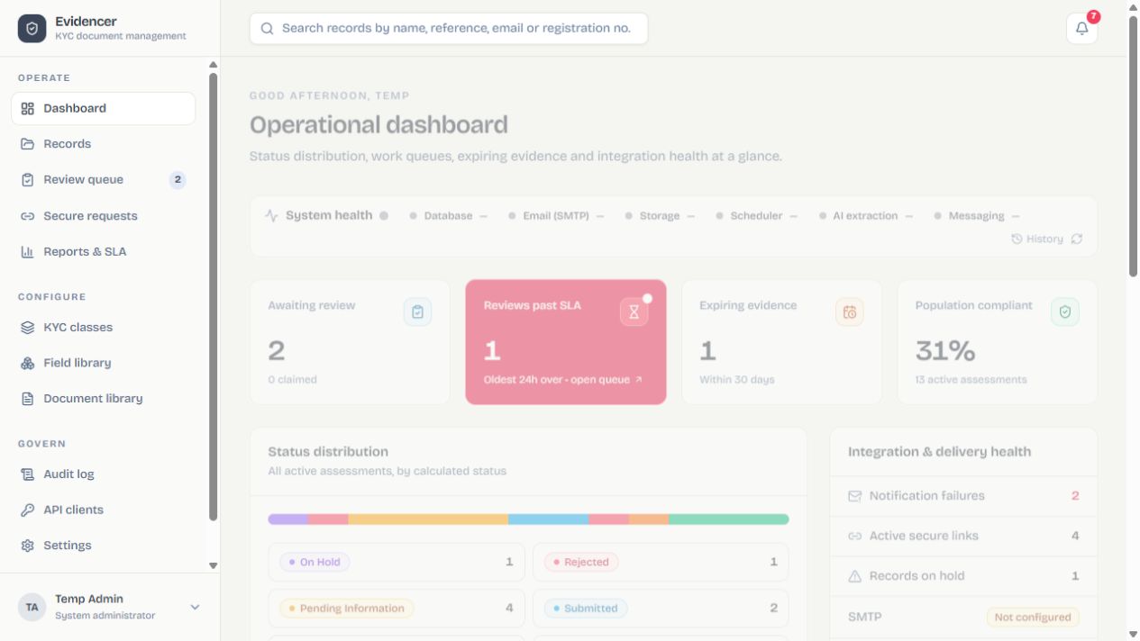The height and width of the screenshot is (641, 1140).
Task: Click the Email (SMTP) health indicator
Action: (x=556, y=216)
